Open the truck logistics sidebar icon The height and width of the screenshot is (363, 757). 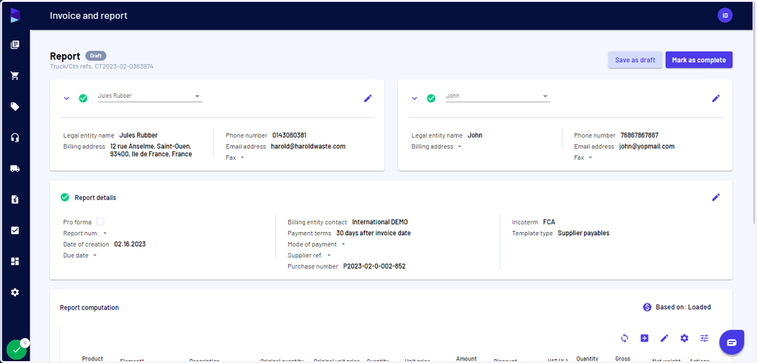tap(15, 169)
